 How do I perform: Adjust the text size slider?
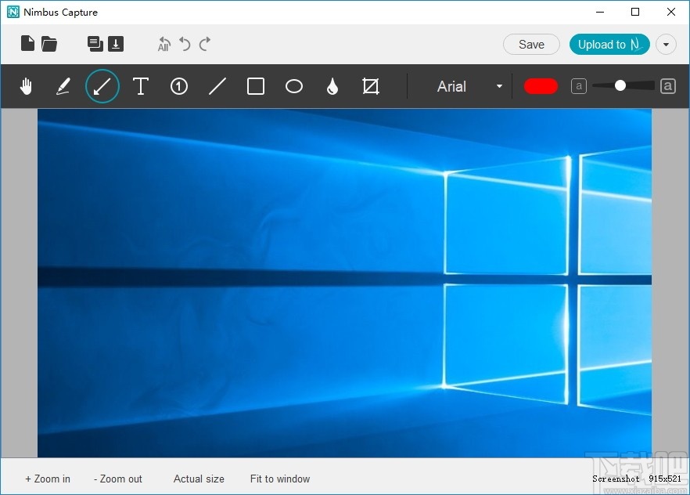point(622,86)
